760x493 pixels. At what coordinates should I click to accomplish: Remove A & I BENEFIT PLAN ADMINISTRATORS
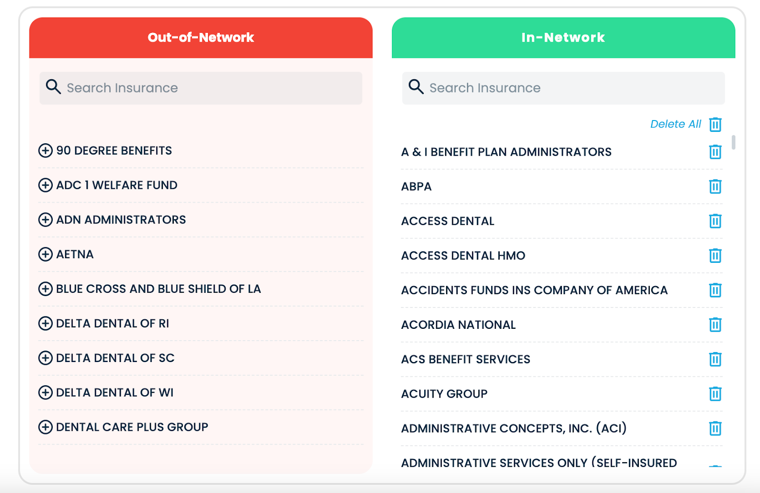point(715,152)
